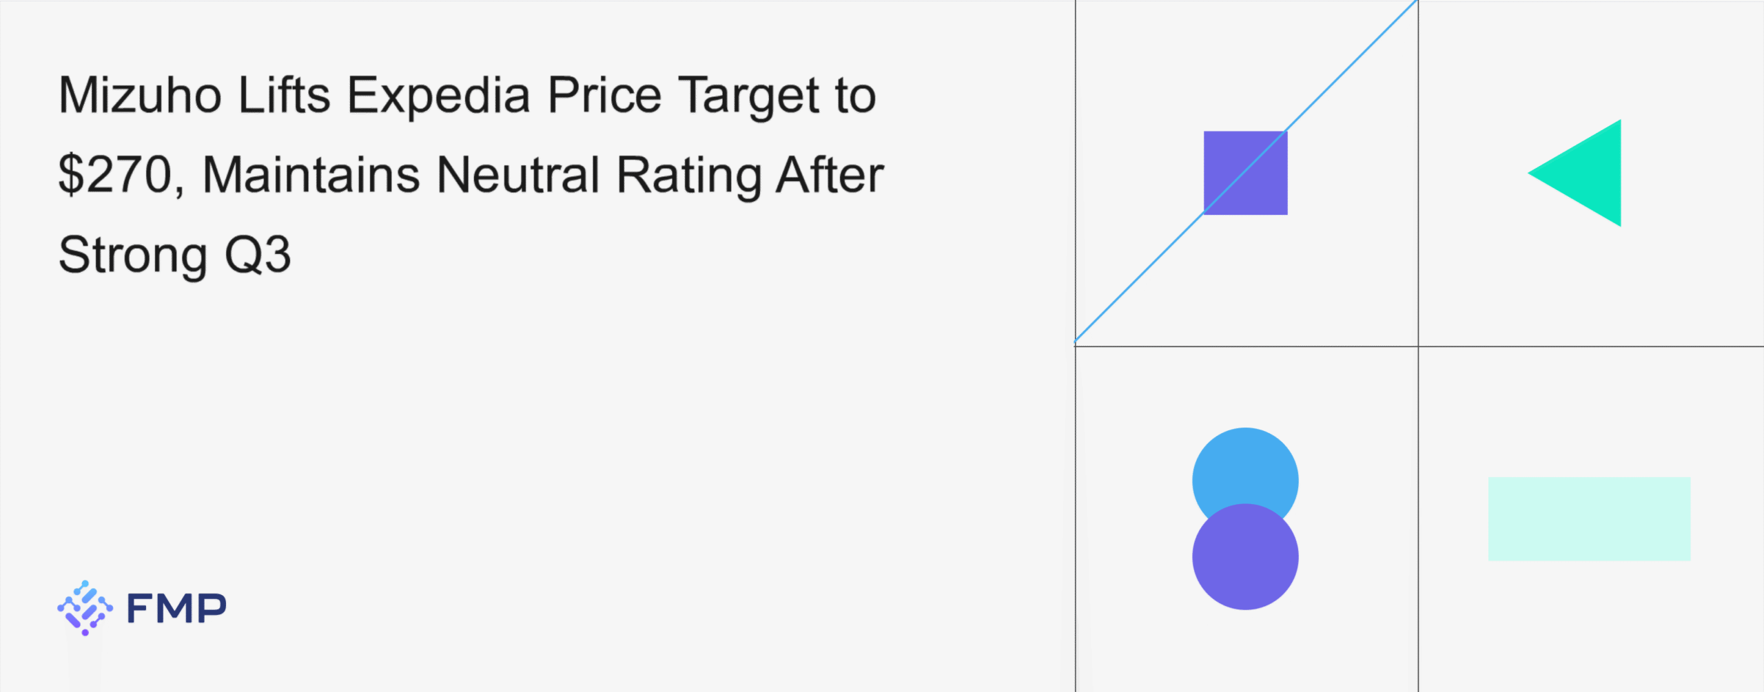Click the word After in headline
This screenshot has width=1764, height=692.
[x=830, y=175]
